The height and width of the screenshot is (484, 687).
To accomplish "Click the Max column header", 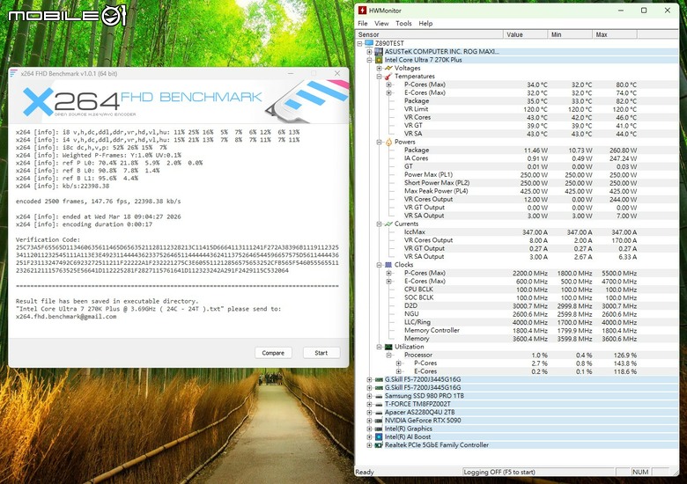I will pyautogui.click(x=614, y=34).
